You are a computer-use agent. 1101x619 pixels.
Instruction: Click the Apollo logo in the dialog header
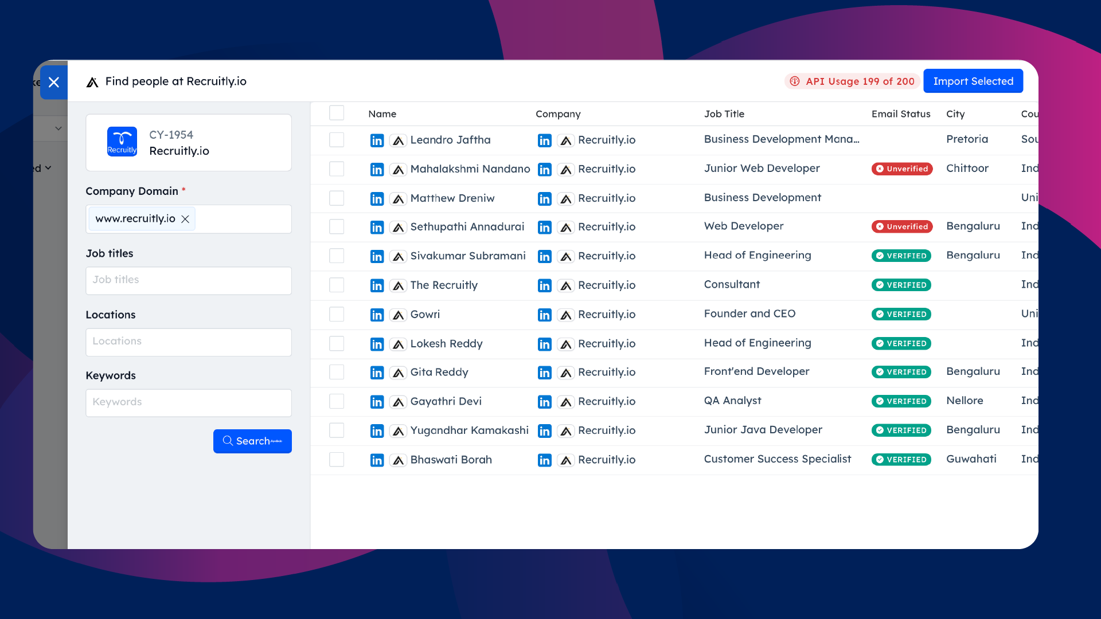point(92,82)
